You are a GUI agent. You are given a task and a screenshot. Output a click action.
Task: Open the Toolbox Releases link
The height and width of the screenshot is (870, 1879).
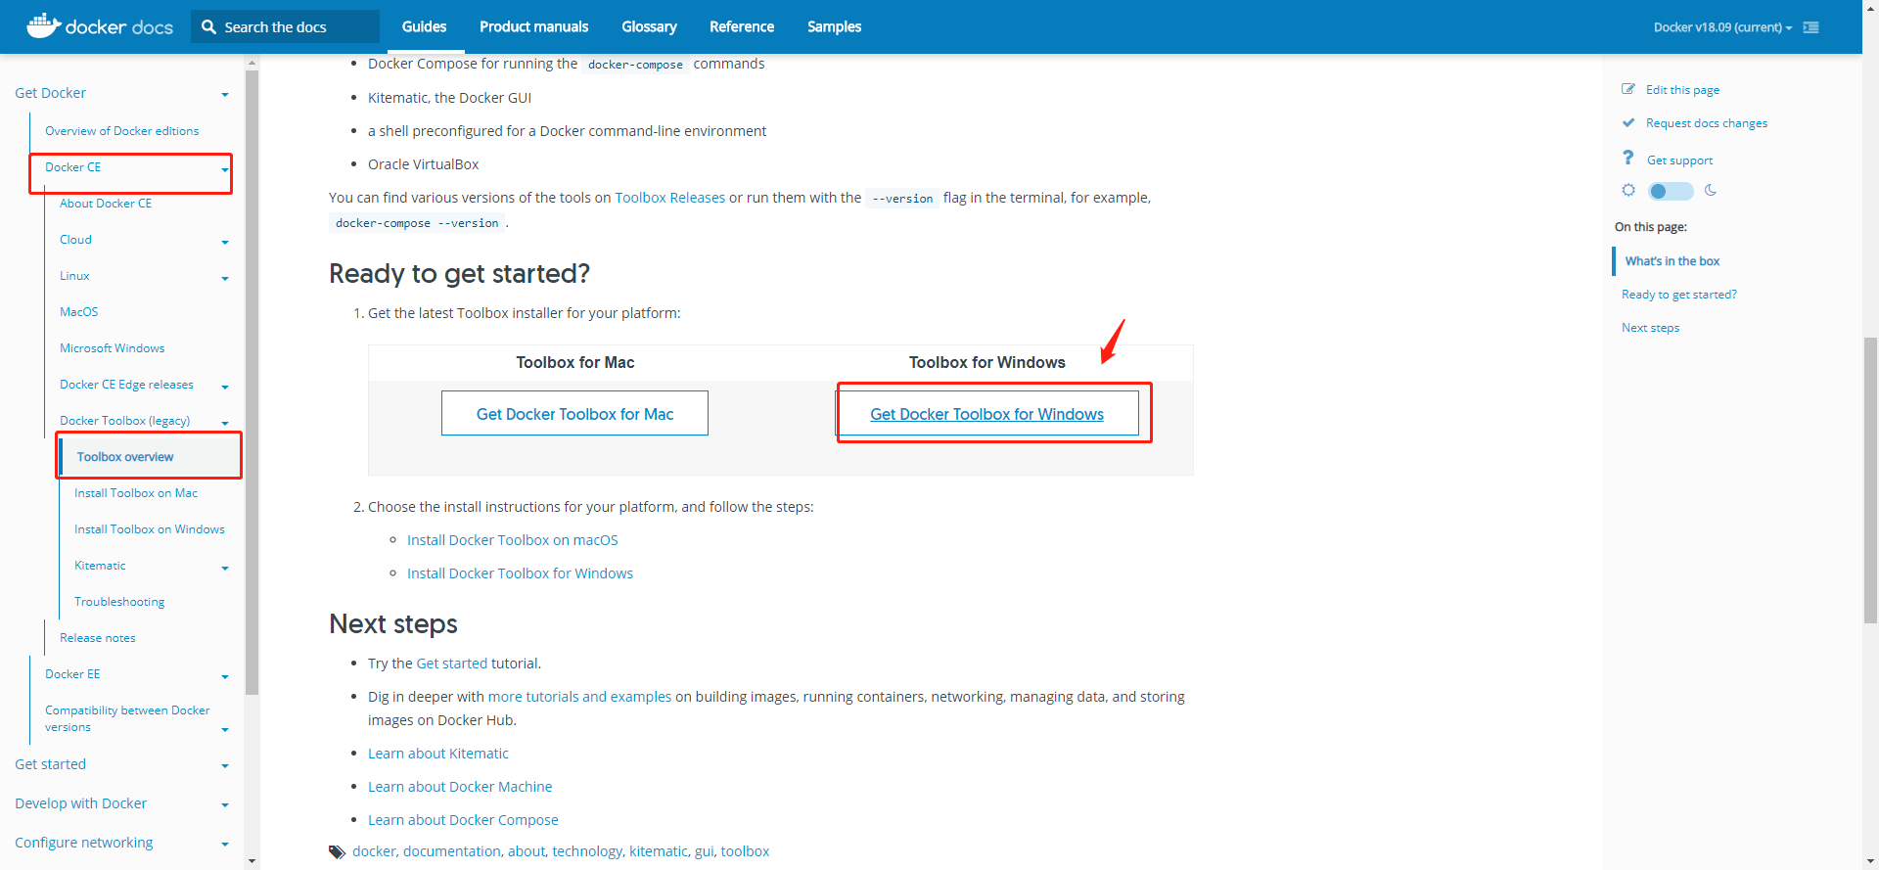tap(669, 198)
